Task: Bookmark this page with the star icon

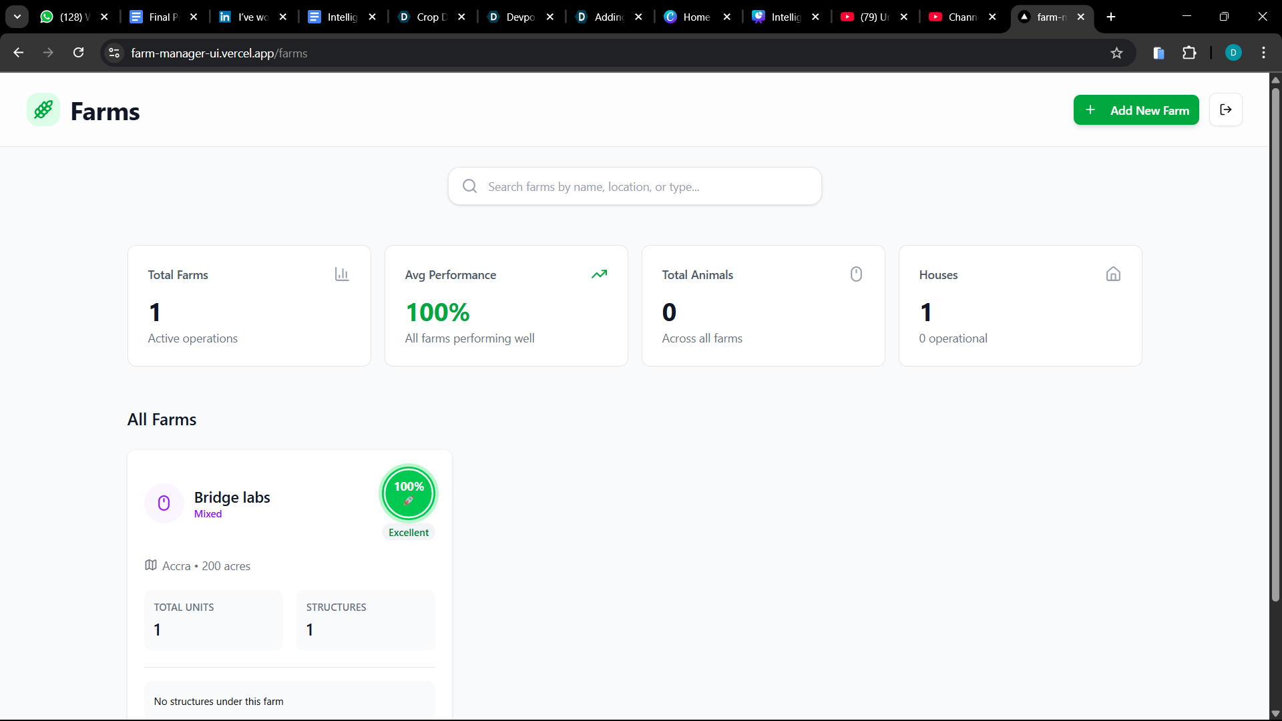Action: (x=1116, y=53)
